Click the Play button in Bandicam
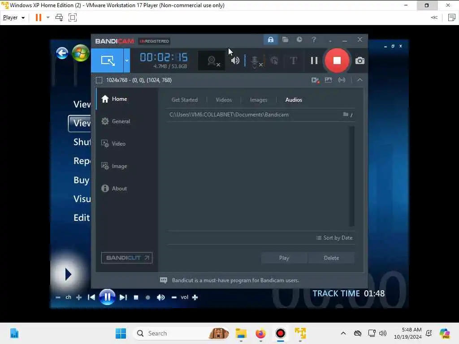Image resolution: width=459 pixels, height=344 pixels. (x=284, y=258)
